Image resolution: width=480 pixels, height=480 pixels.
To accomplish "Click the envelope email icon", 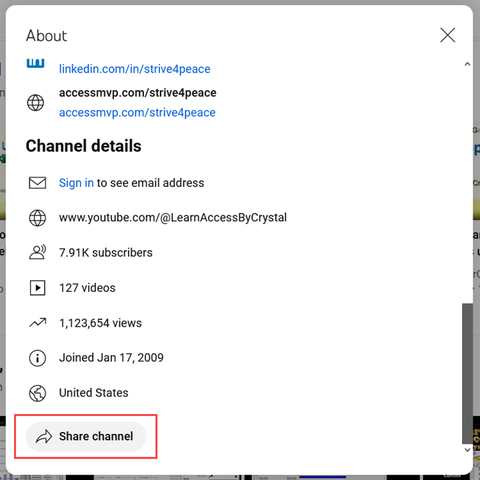I will tap(37, 183).
